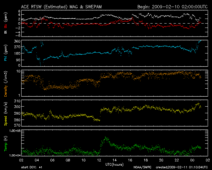
Task: Click the 'Phi (gsm)' axis label
Action: pos(6,53)
